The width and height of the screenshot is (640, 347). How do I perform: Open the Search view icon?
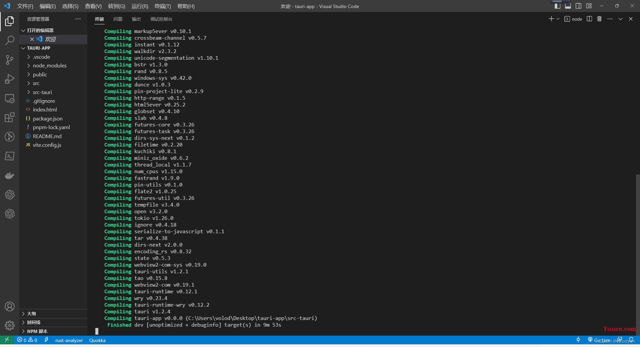(10, 41)
